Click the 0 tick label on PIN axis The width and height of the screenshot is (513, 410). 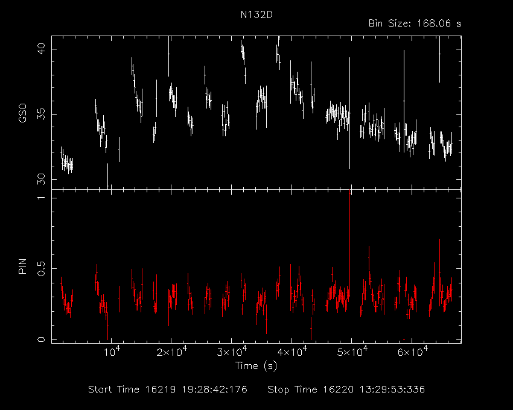(x=42, y=339)
